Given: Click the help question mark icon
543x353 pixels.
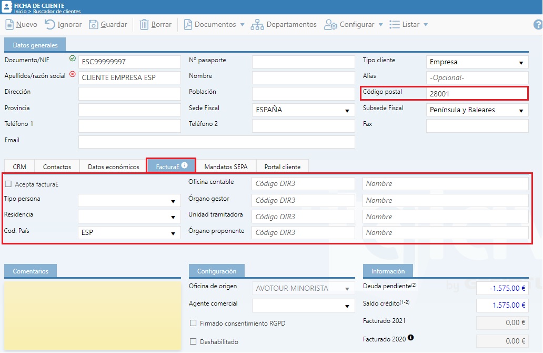Looking at the screenshot, I should tap(538, 24).
